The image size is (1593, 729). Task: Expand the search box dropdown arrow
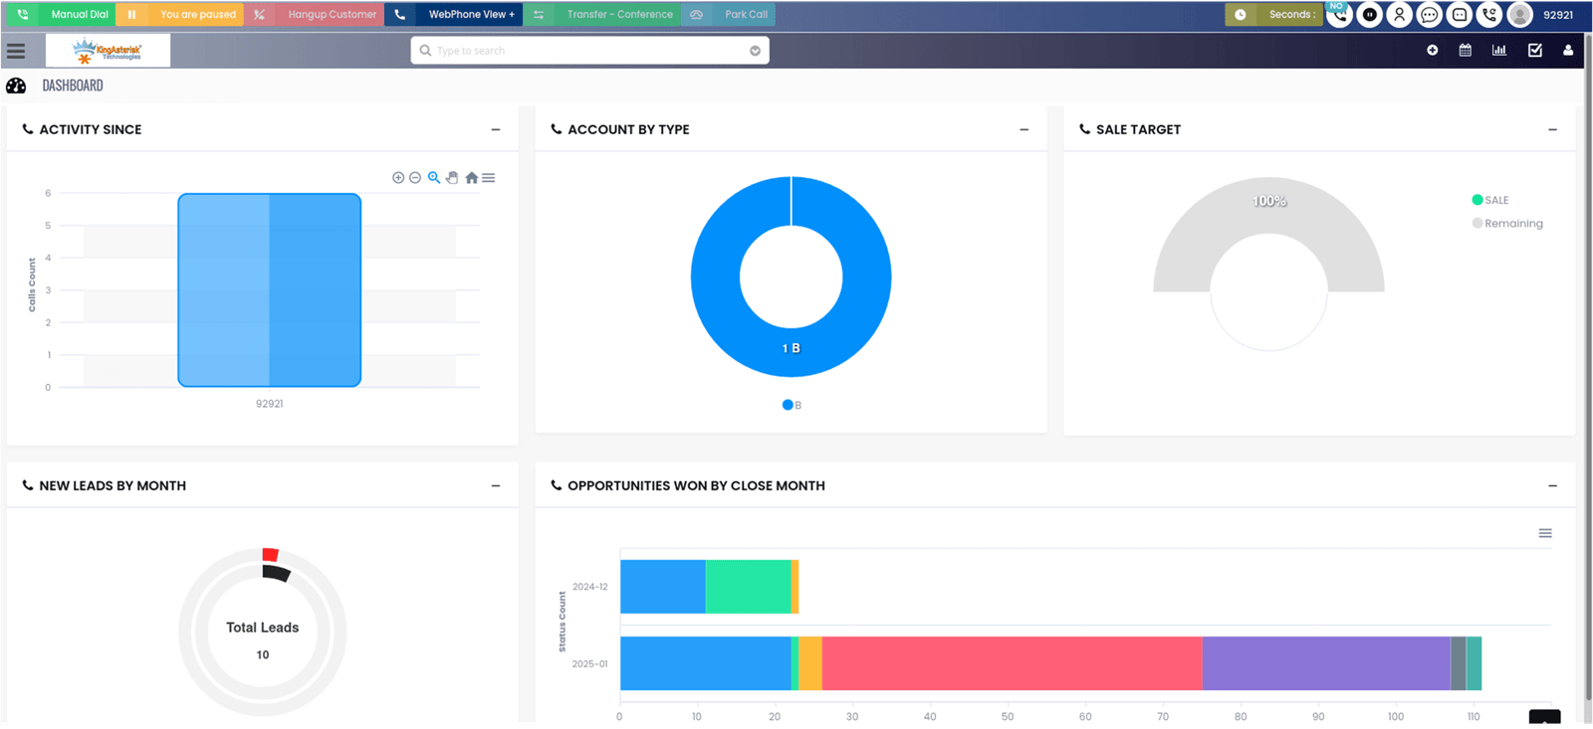coord(755,51)
